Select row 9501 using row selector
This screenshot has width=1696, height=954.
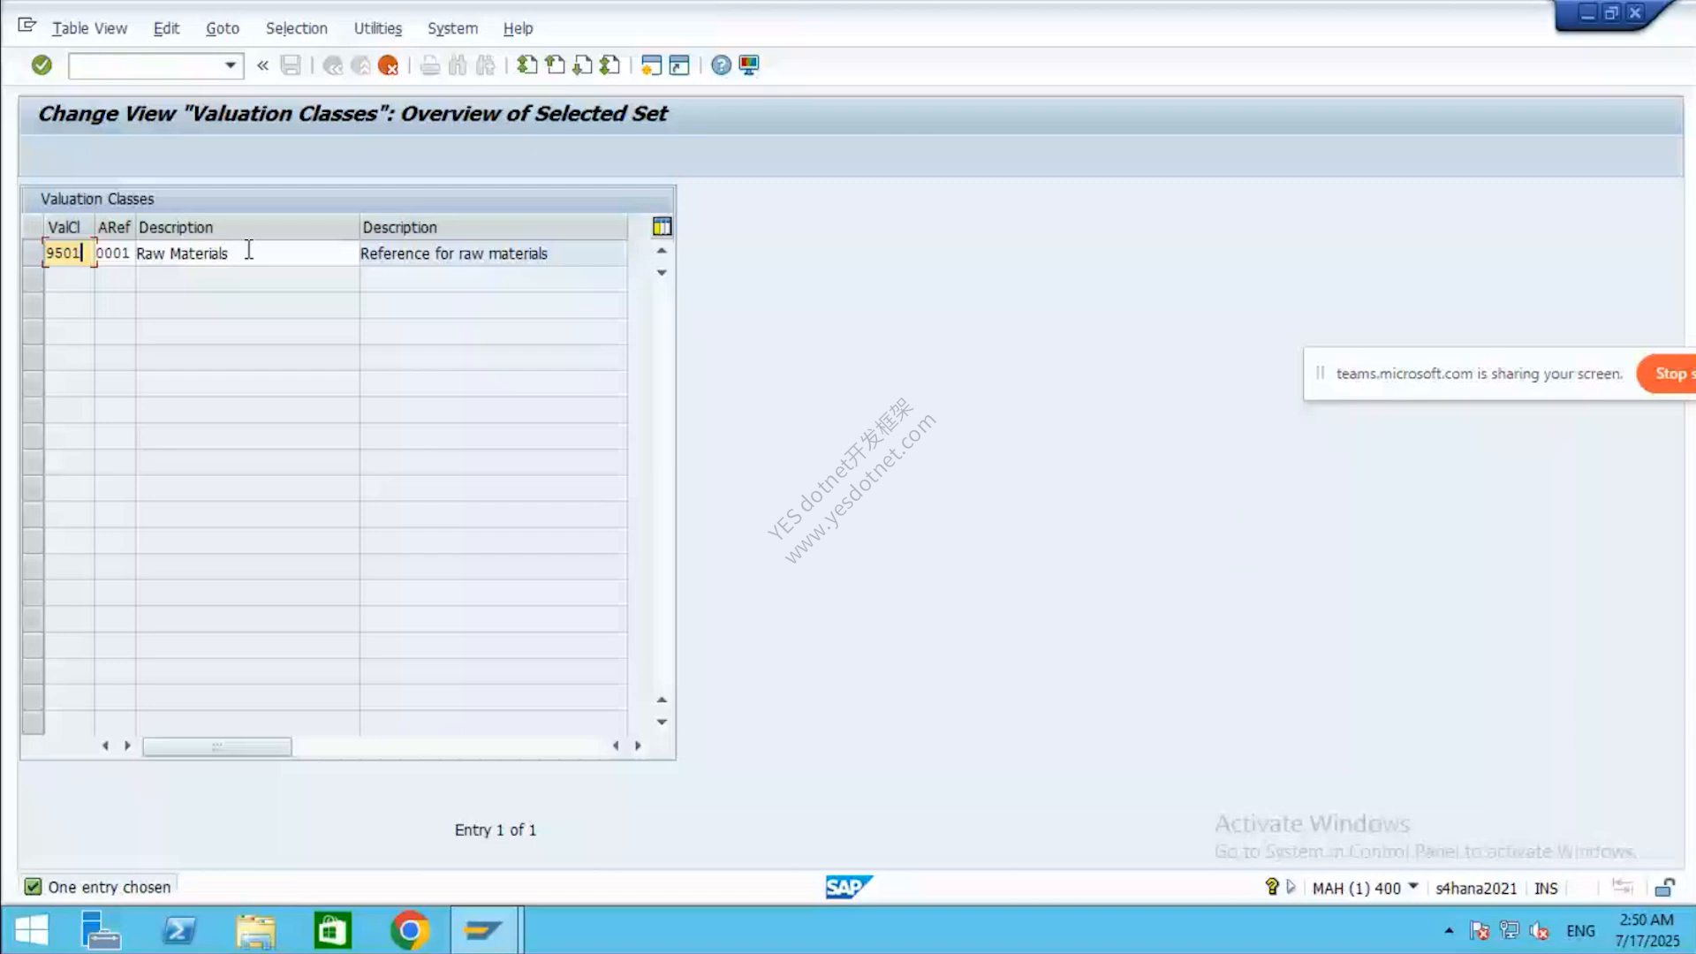(x=33, y=254)
